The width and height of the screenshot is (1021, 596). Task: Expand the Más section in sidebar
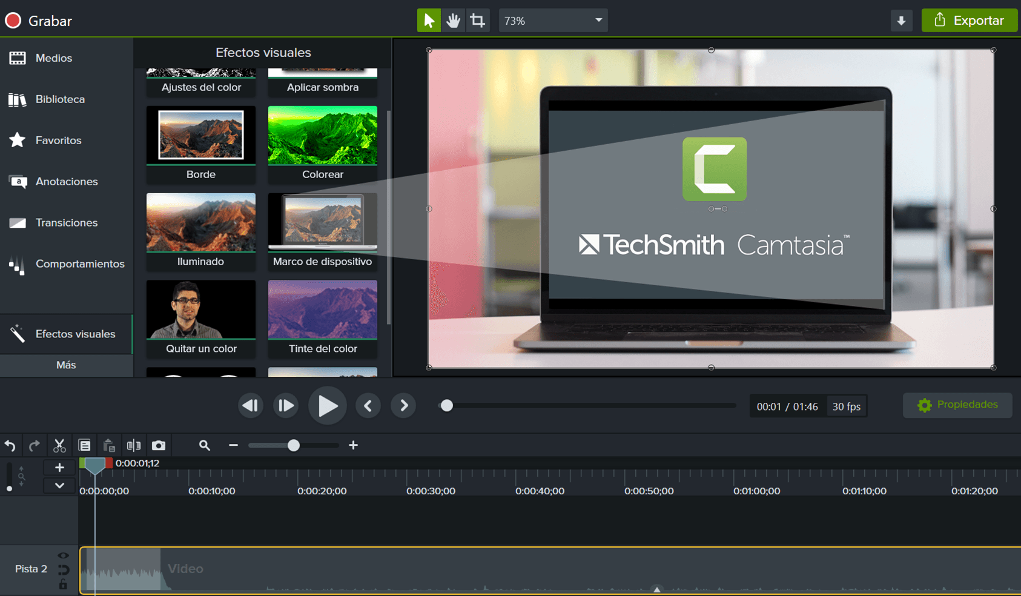66,365
